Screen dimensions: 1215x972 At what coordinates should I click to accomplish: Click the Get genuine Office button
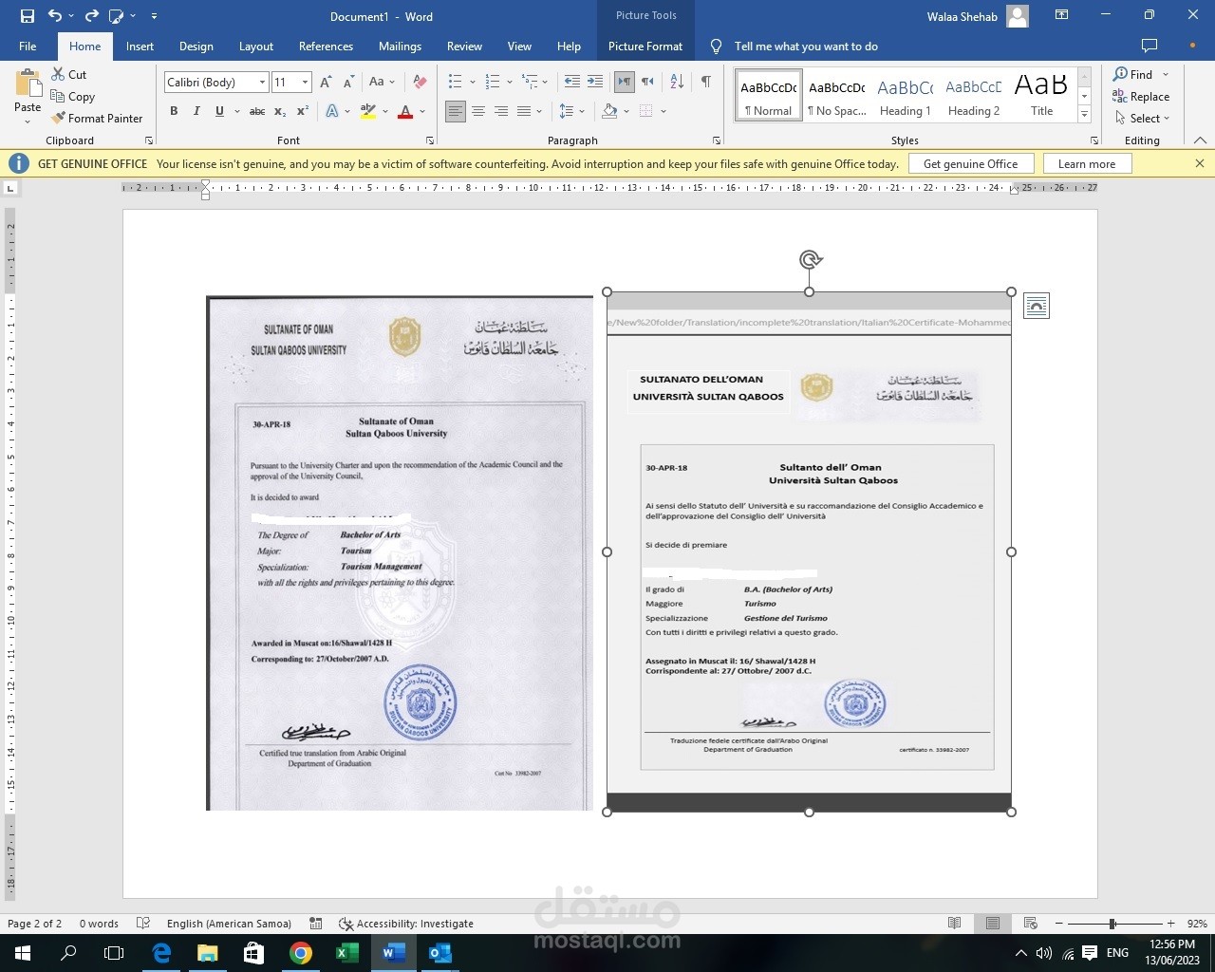[x=970, y=163]
